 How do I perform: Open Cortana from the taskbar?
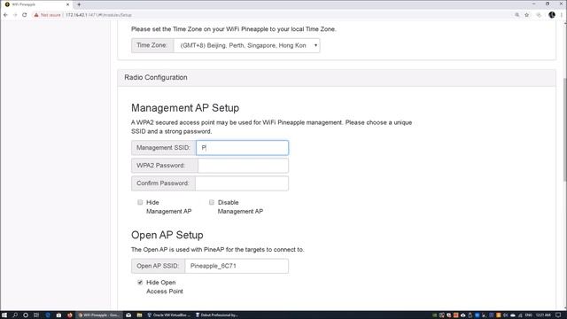coord(26,315)
